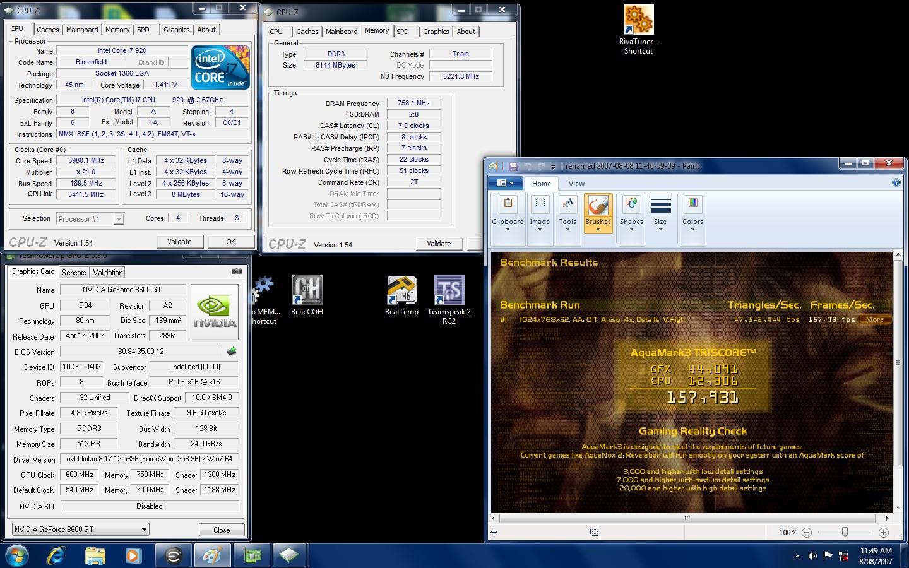Click the CPU-Z chip taskbar button
Image resolution: width=909 pixels, height=568 pixels.
point(289,555)
